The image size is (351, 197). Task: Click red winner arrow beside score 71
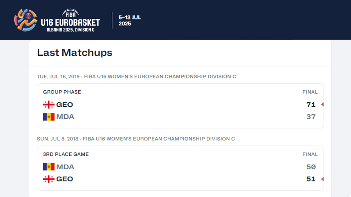pos(322,105)
